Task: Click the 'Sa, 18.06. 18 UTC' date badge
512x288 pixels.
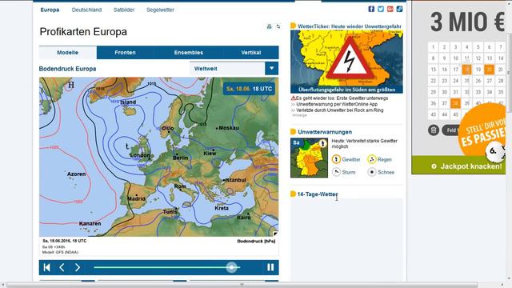Action: pyautogui.click(x=249, y=89)
